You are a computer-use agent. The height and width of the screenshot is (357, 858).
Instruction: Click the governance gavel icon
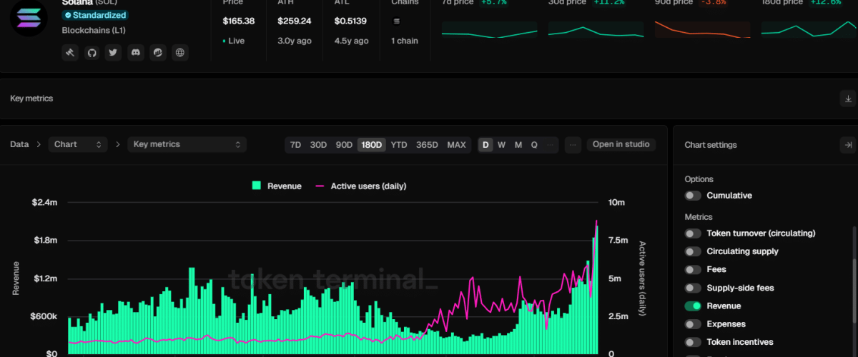click(70, 52)
